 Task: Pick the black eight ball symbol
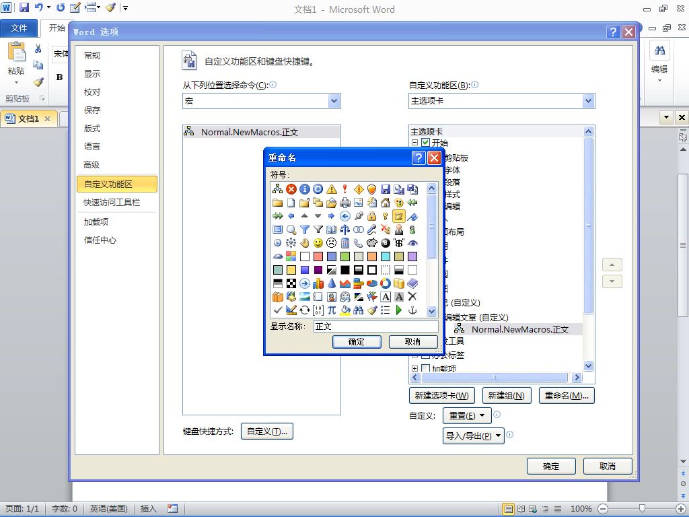(x=386, y=243)
